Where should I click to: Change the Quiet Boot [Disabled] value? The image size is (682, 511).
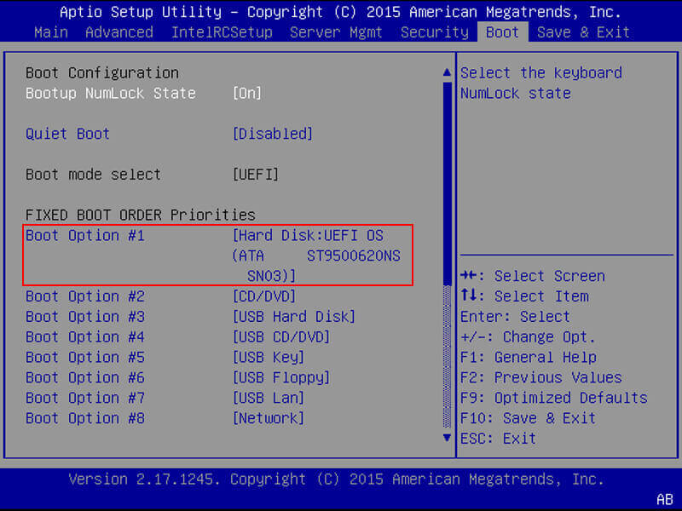tap(273, 134)
